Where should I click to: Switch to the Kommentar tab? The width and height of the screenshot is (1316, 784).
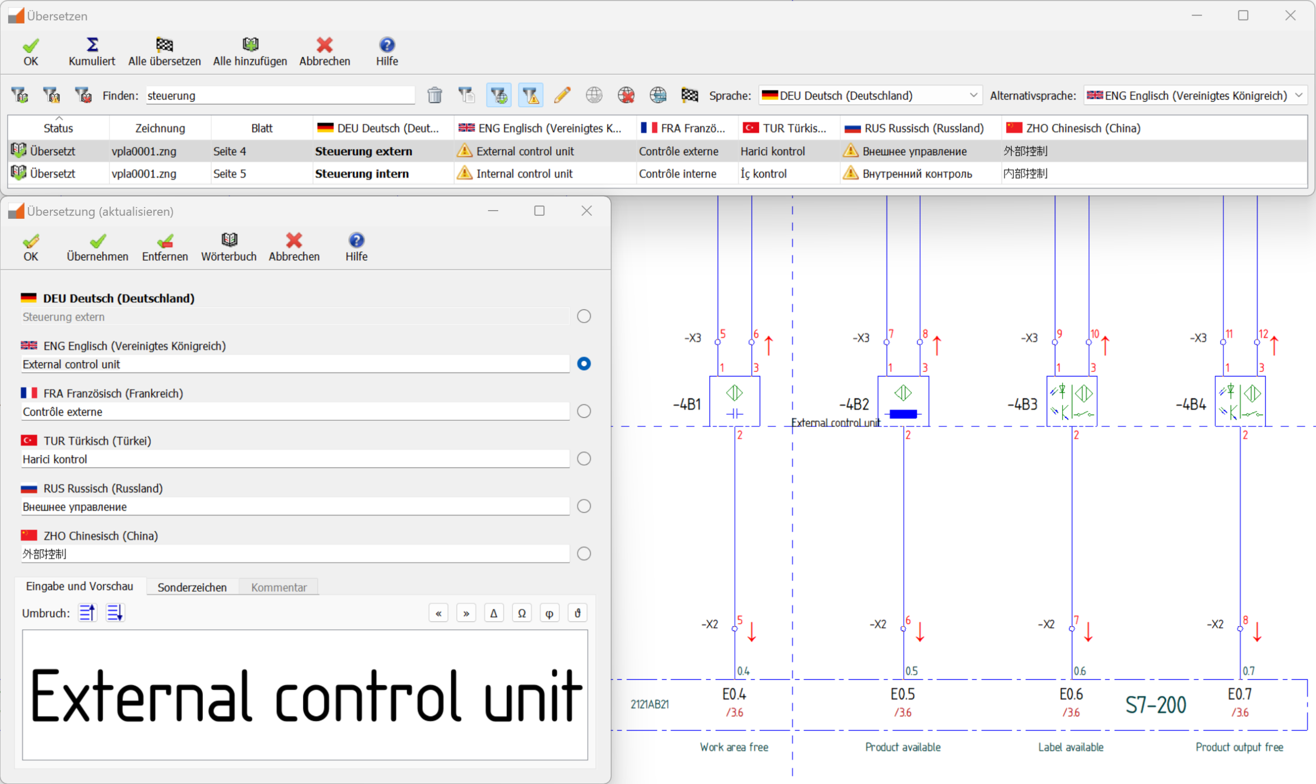tap(279, 587)
